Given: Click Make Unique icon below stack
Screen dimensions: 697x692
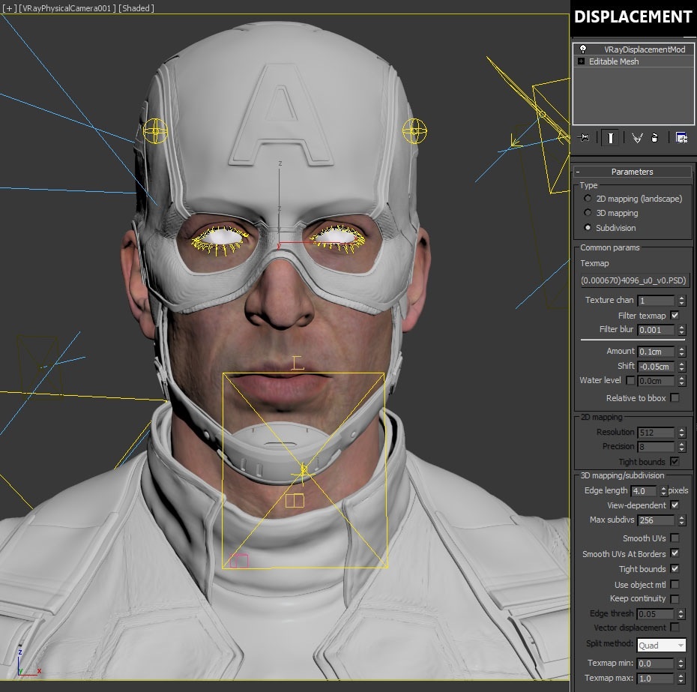Looking at the screenshot, I should (637, 138).
